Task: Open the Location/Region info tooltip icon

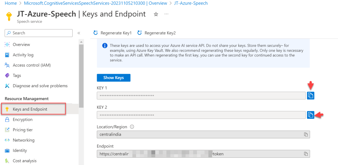Action: (x=132, y=127)
